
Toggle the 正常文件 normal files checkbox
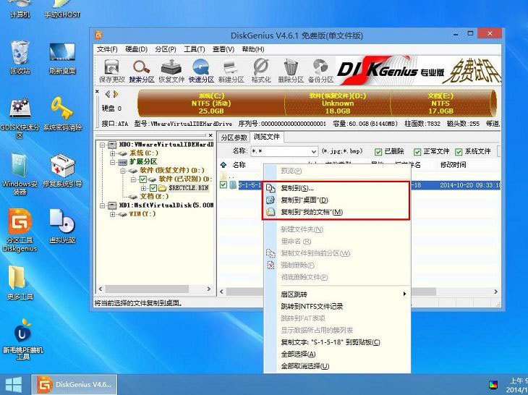click(x=417, y=152)
